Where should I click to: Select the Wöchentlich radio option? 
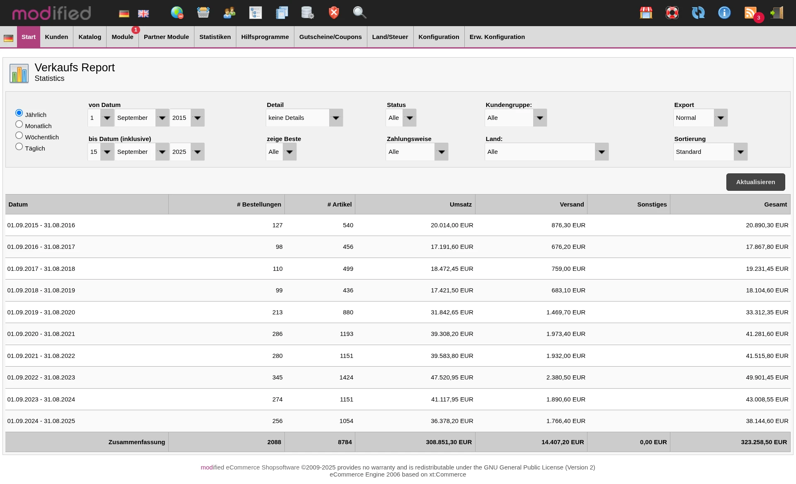pyautogui.click(x=19, y=136)
